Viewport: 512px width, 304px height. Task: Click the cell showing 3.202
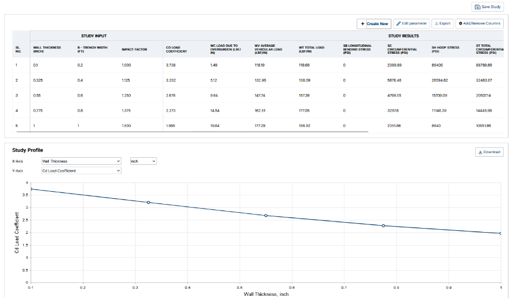click(171, 81)
